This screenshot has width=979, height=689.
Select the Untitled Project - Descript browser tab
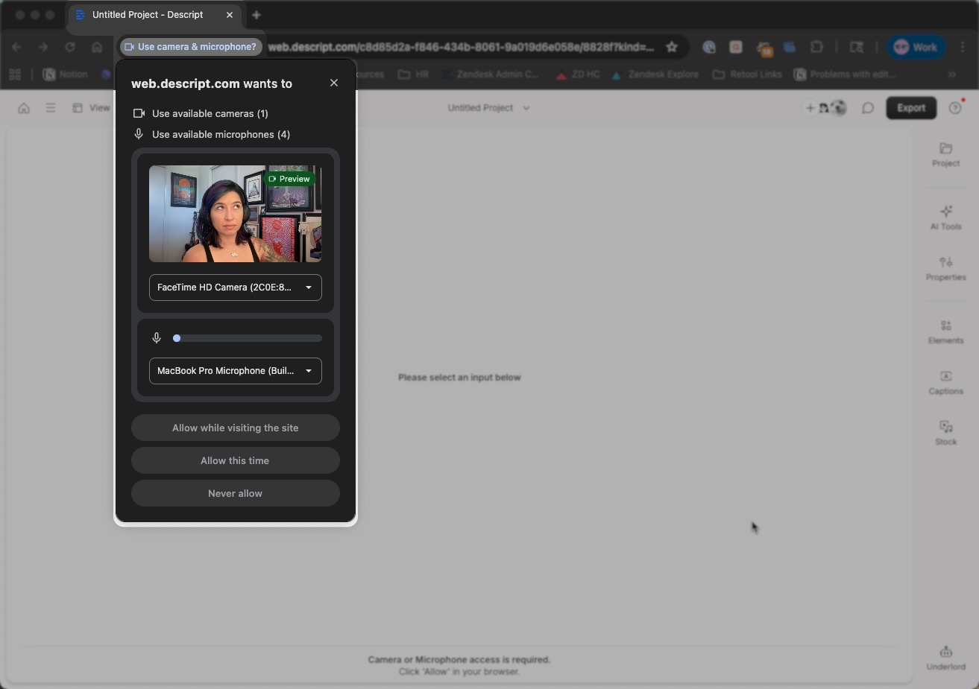(146, 14)
